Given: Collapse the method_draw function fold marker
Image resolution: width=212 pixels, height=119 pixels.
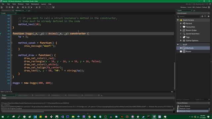Looking at the screenshot, I should point(12,55).
